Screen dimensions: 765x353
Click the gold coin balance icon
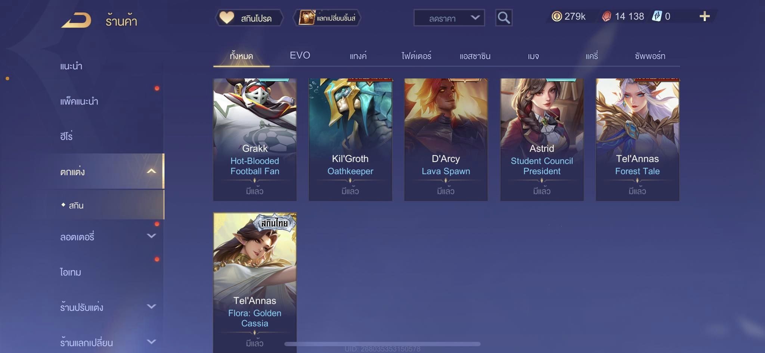point(557,16)
